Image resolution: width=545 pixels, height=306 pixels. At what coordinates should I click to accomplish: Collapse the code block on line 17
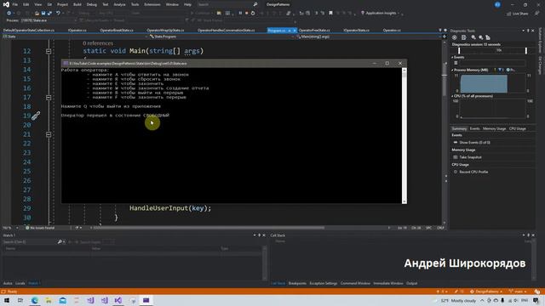(x=49, y=98)
